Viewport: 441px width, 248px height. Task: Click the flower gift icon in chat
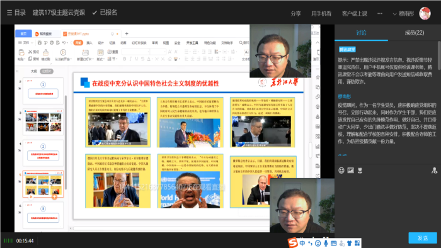(360, 170)
